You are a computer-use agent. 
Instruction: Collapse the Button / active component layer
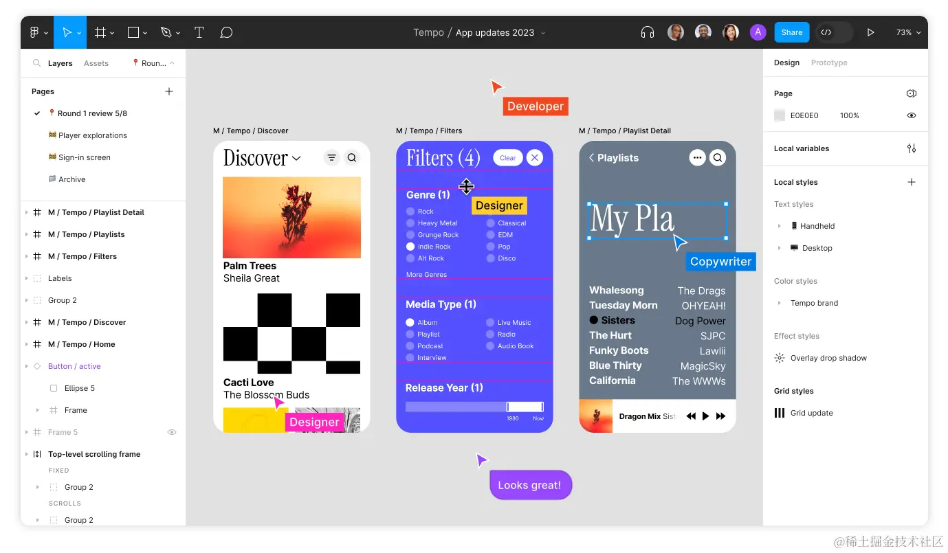[x=27, y=366]
